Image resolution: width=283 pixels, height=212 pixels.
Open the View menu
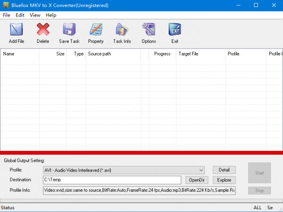35,15
